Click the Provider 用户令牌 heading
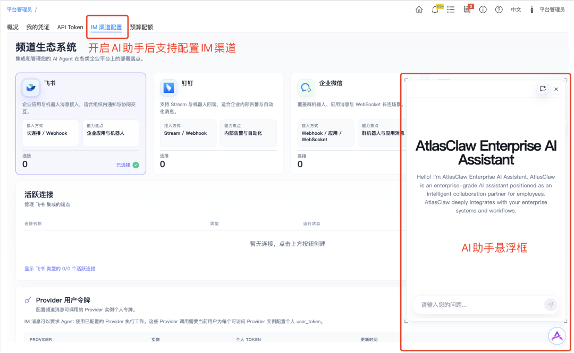Image resolution: width=574 pixels, height=353 pixels. [x=63, y=300]
